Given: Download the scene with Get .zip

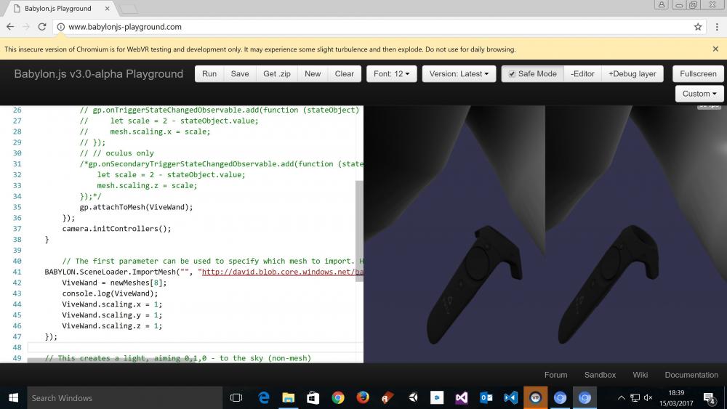Looking at the screenshot, I should click(x=277, y=73).
